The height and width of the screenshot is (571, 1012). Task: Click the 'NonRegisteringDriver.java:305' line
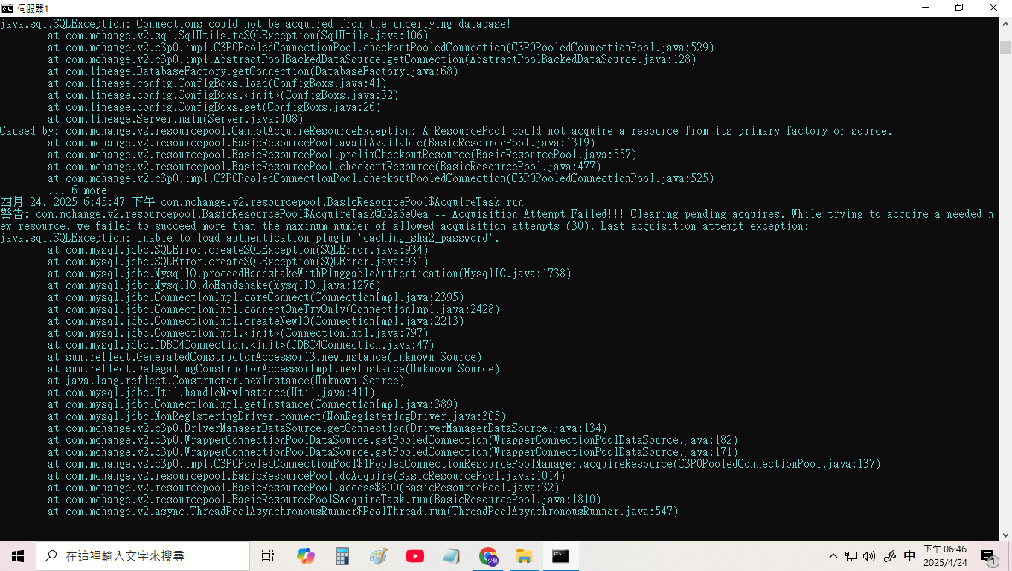(x=277, y=416)
